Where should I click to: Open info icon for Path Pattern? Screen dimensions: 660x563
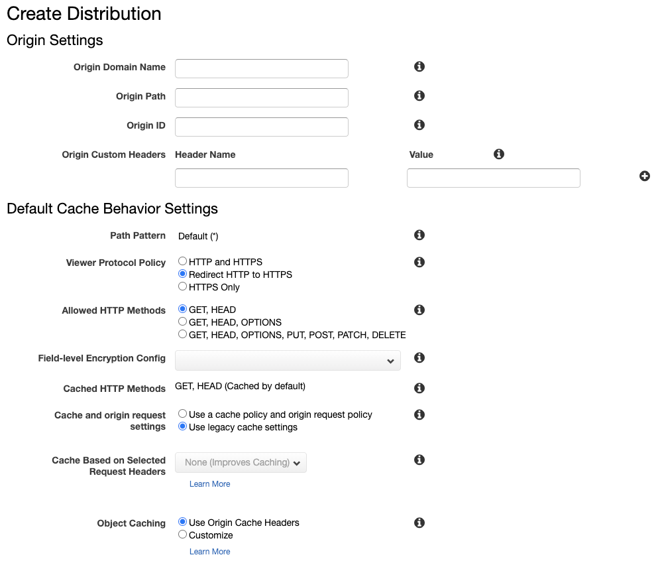(x=419, y=235)
